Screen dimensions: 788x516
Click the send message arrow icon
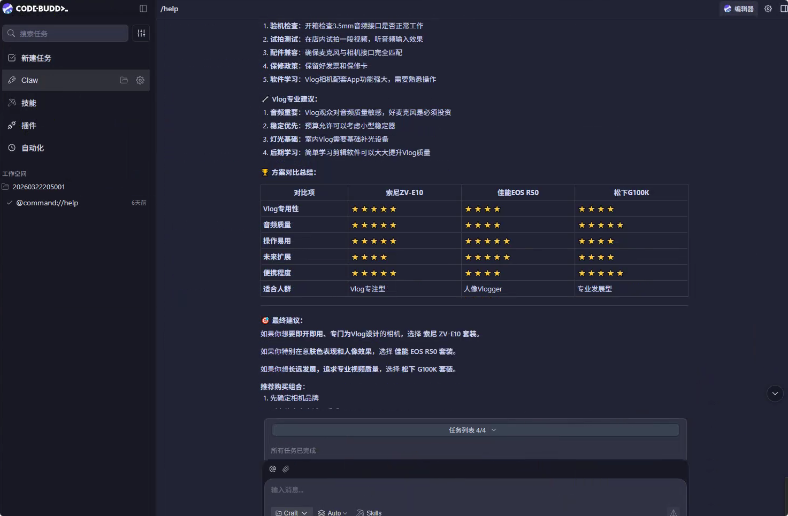[674, 512]
